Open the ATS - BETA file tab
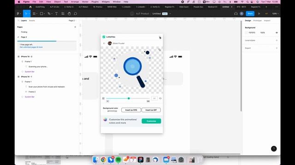The image size is (295, 165). [x=241, y=7]
